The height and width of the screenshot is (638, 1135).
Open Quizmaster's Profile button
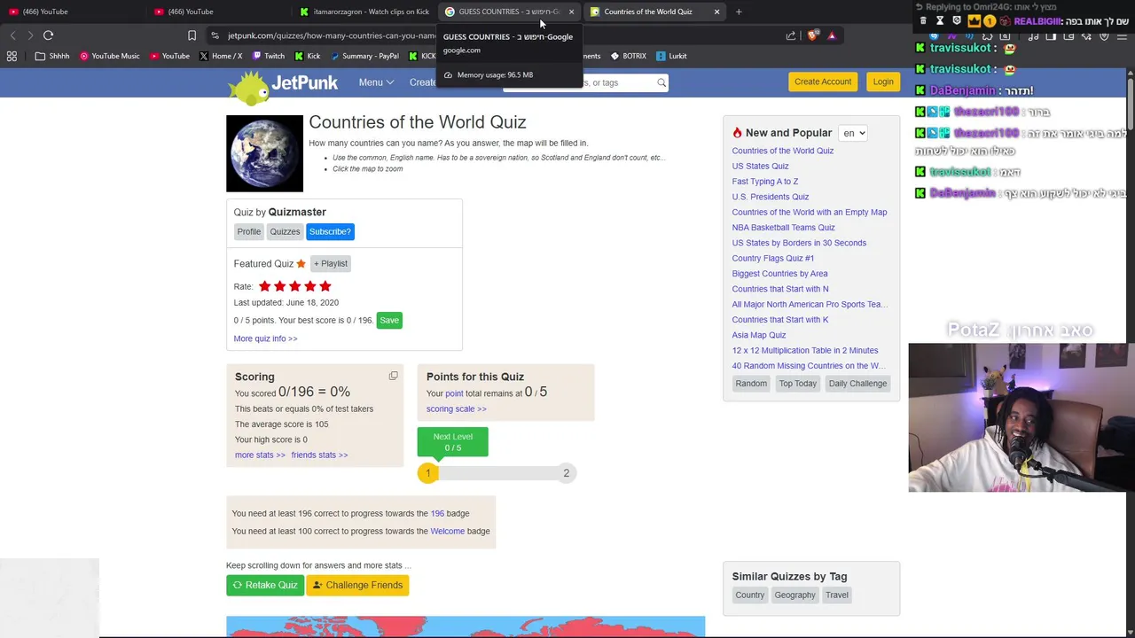tap(248, 231)
